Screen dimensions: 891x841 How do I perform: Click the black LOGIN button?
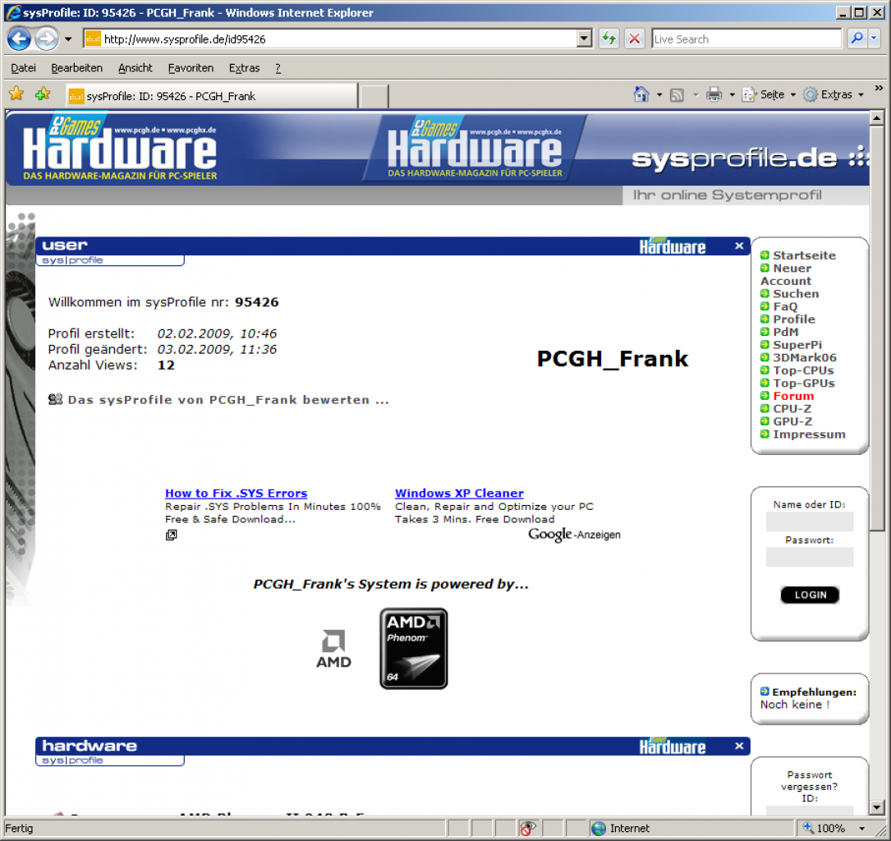point(810,595)
